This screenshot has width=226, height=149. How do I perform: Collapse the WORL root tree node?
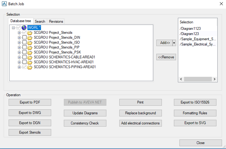tap(14, 28)
